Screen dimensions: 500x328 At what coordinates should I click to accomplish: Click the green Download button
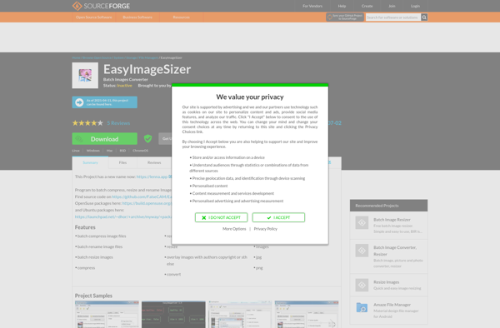(105, 139)
